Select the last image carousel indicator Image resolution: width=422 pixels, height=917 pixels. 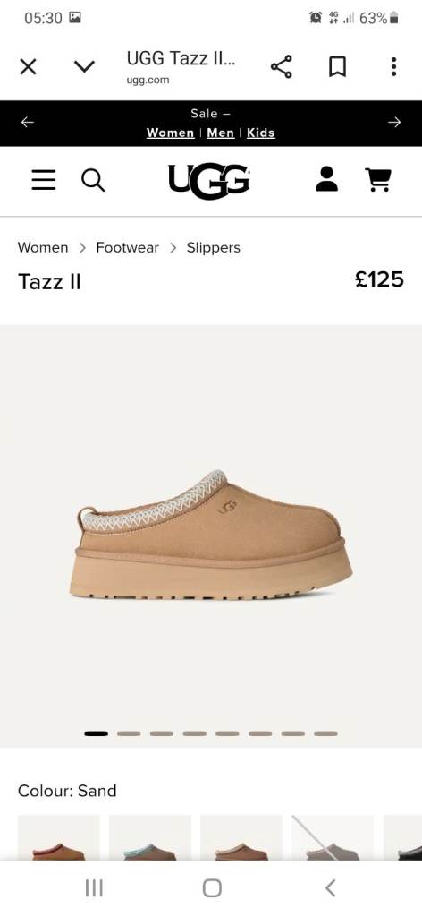point(325,733)
